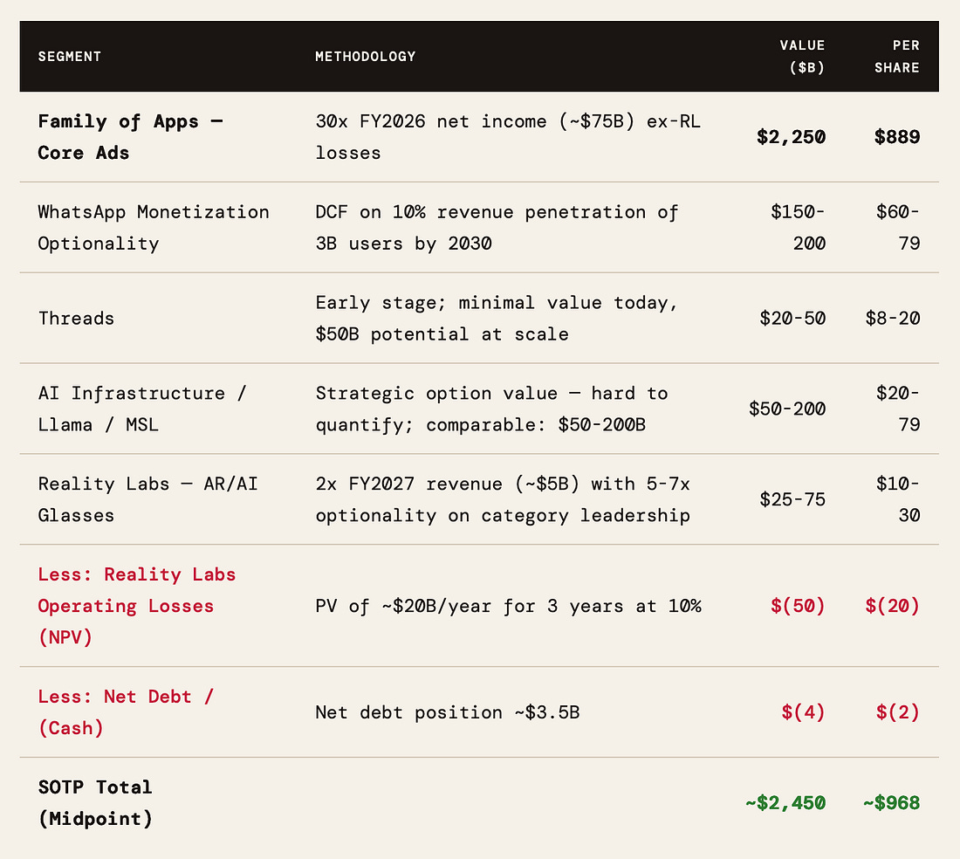Select the $10-30 per share cell
Screen dimensions: 960x859
(897, 499)
